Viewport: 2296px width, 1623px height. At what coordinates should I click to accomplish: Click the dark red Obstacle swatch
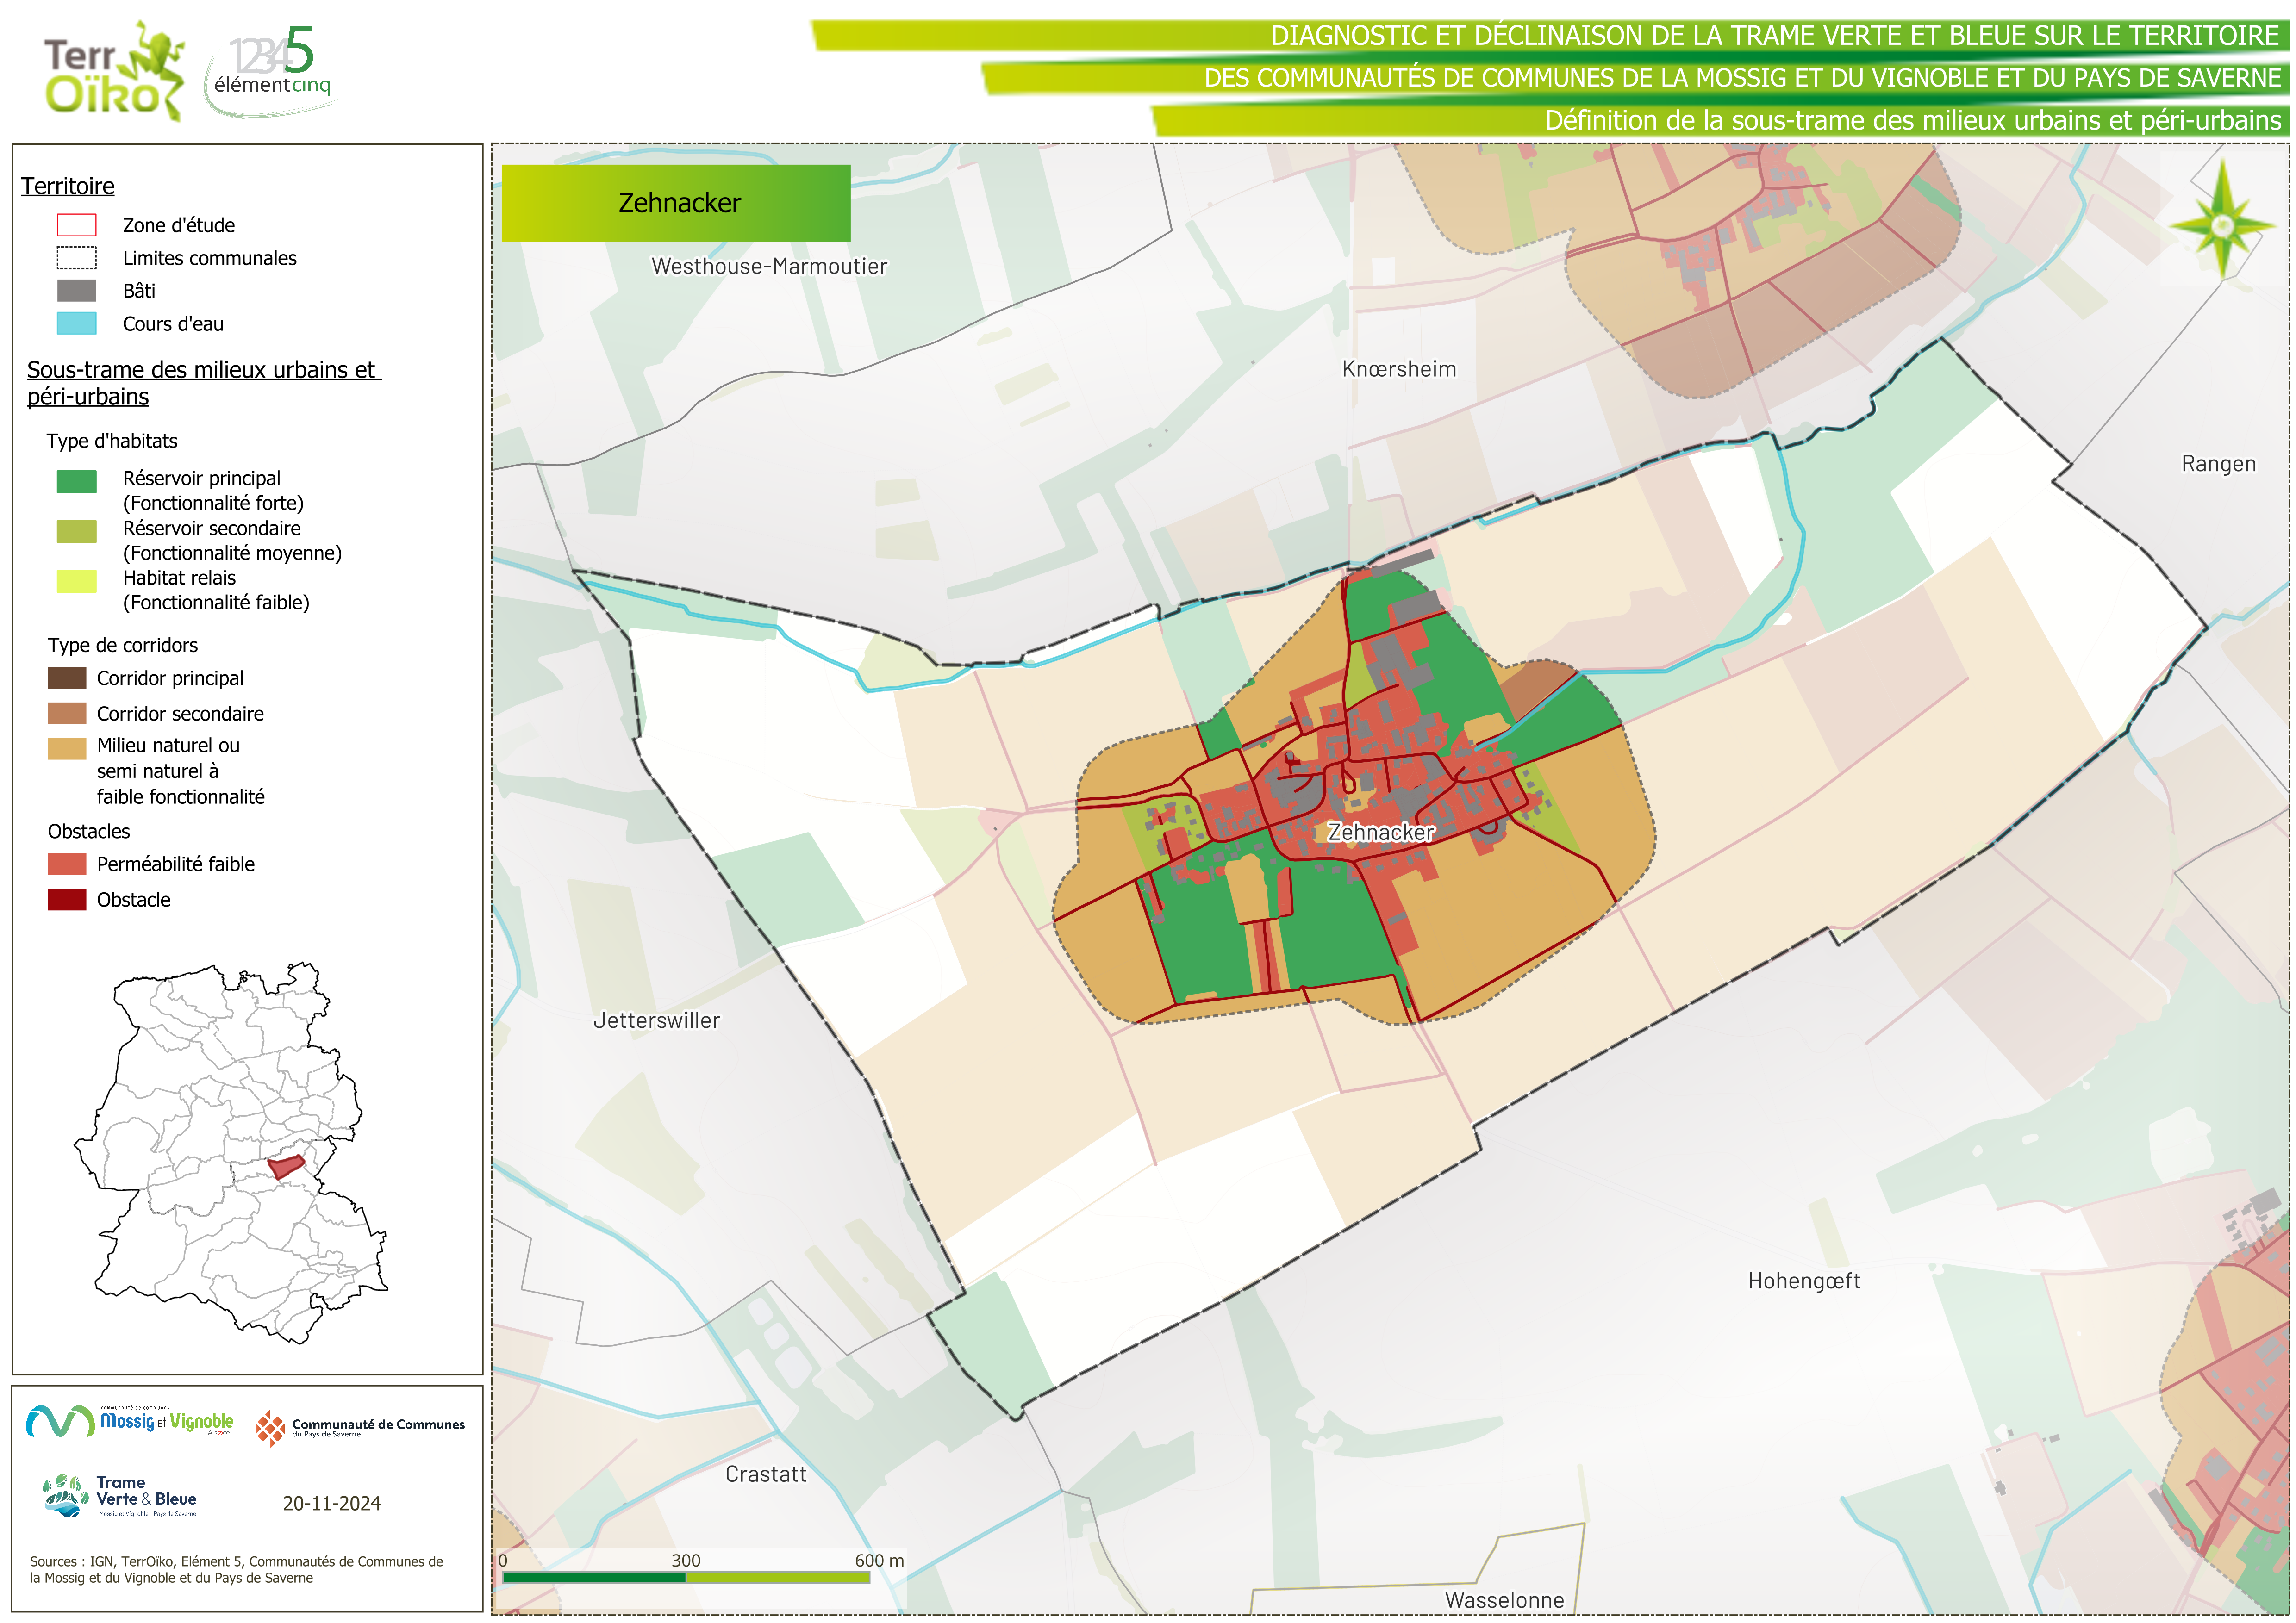coord(67,899)
